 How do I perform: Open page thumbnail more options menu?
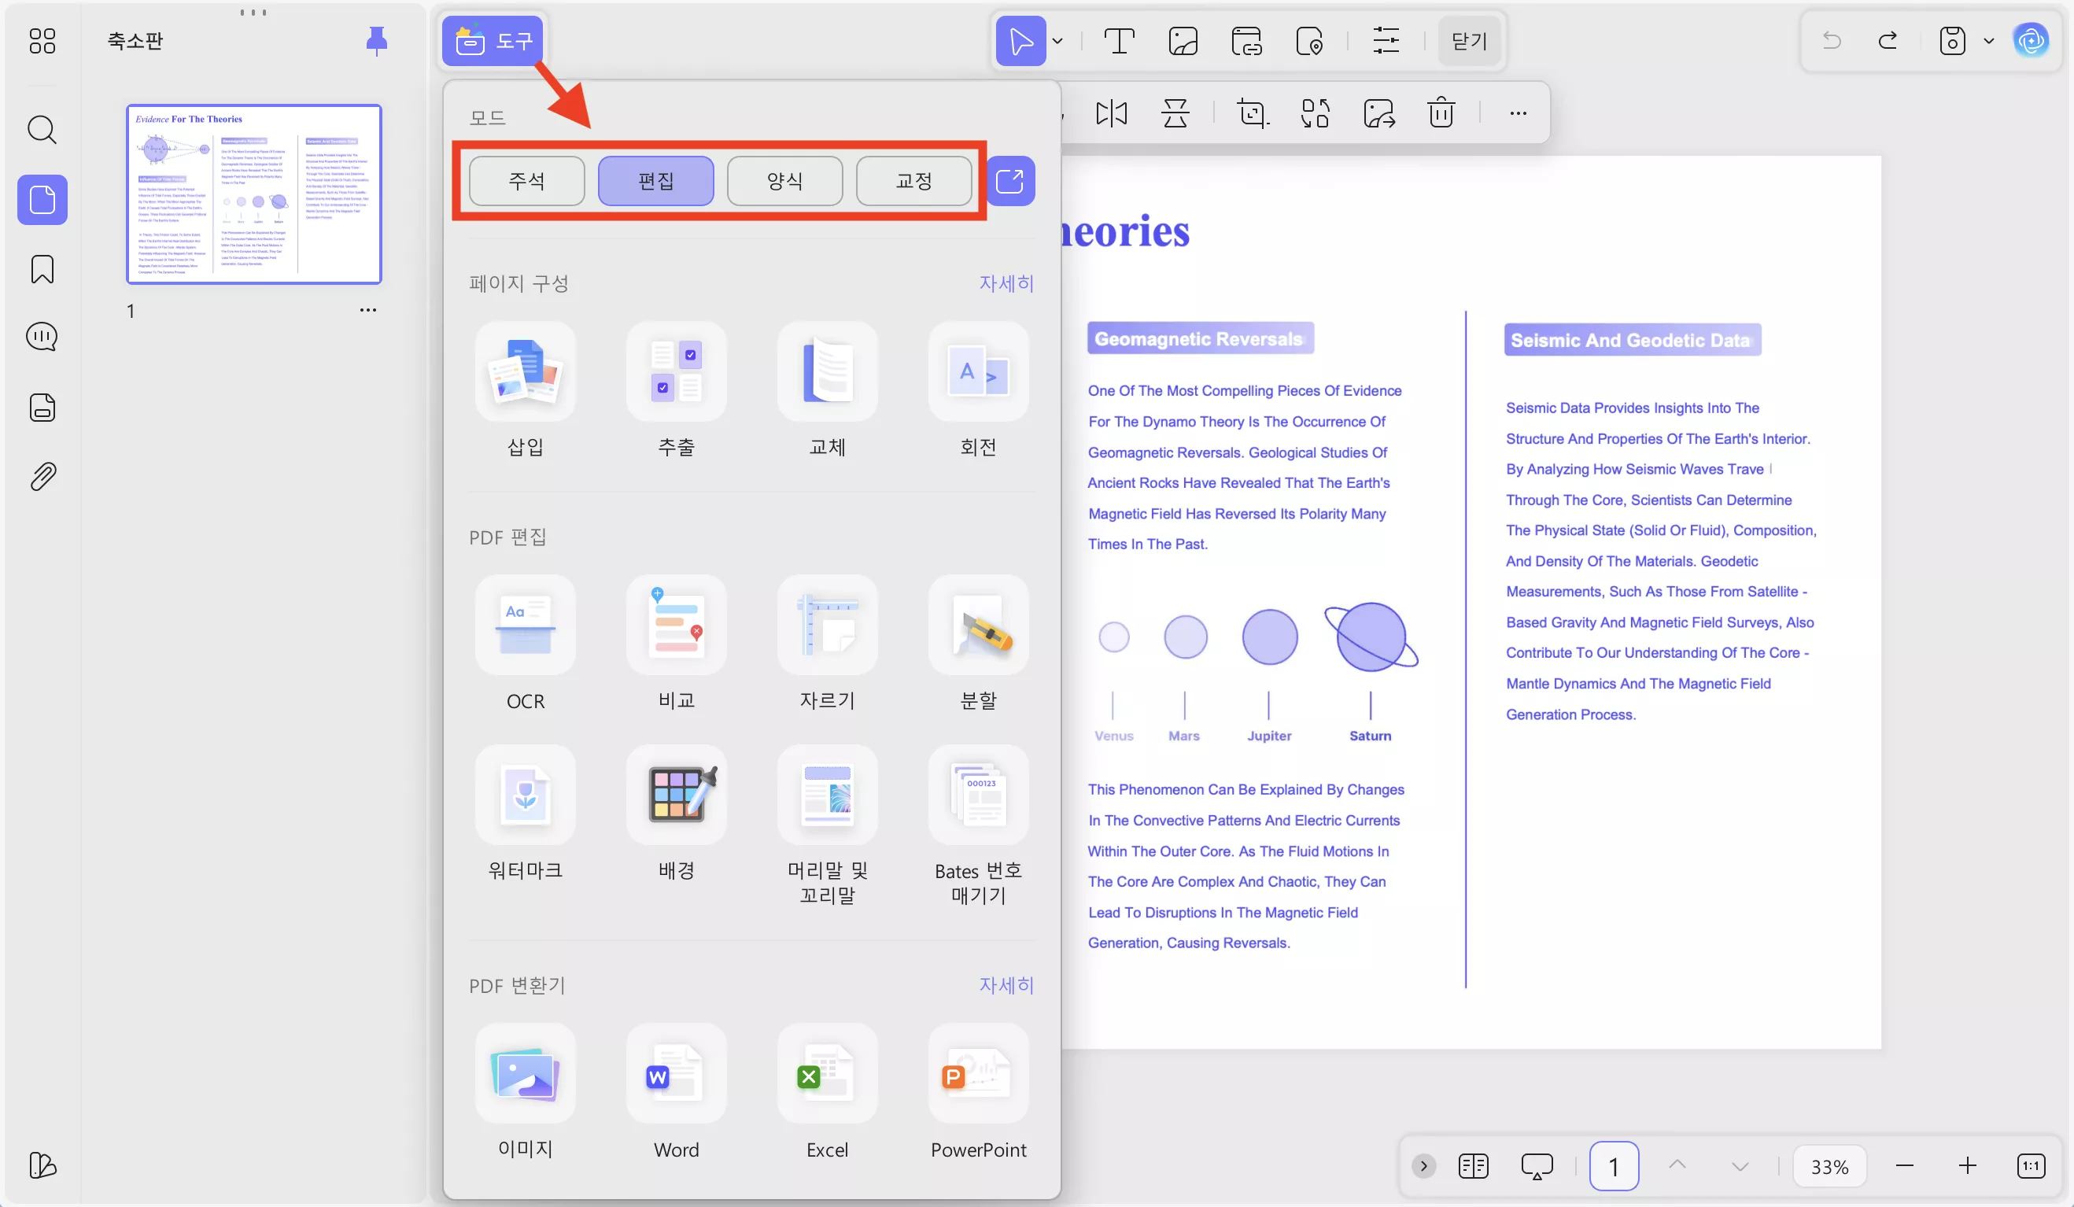pos(368,310)
